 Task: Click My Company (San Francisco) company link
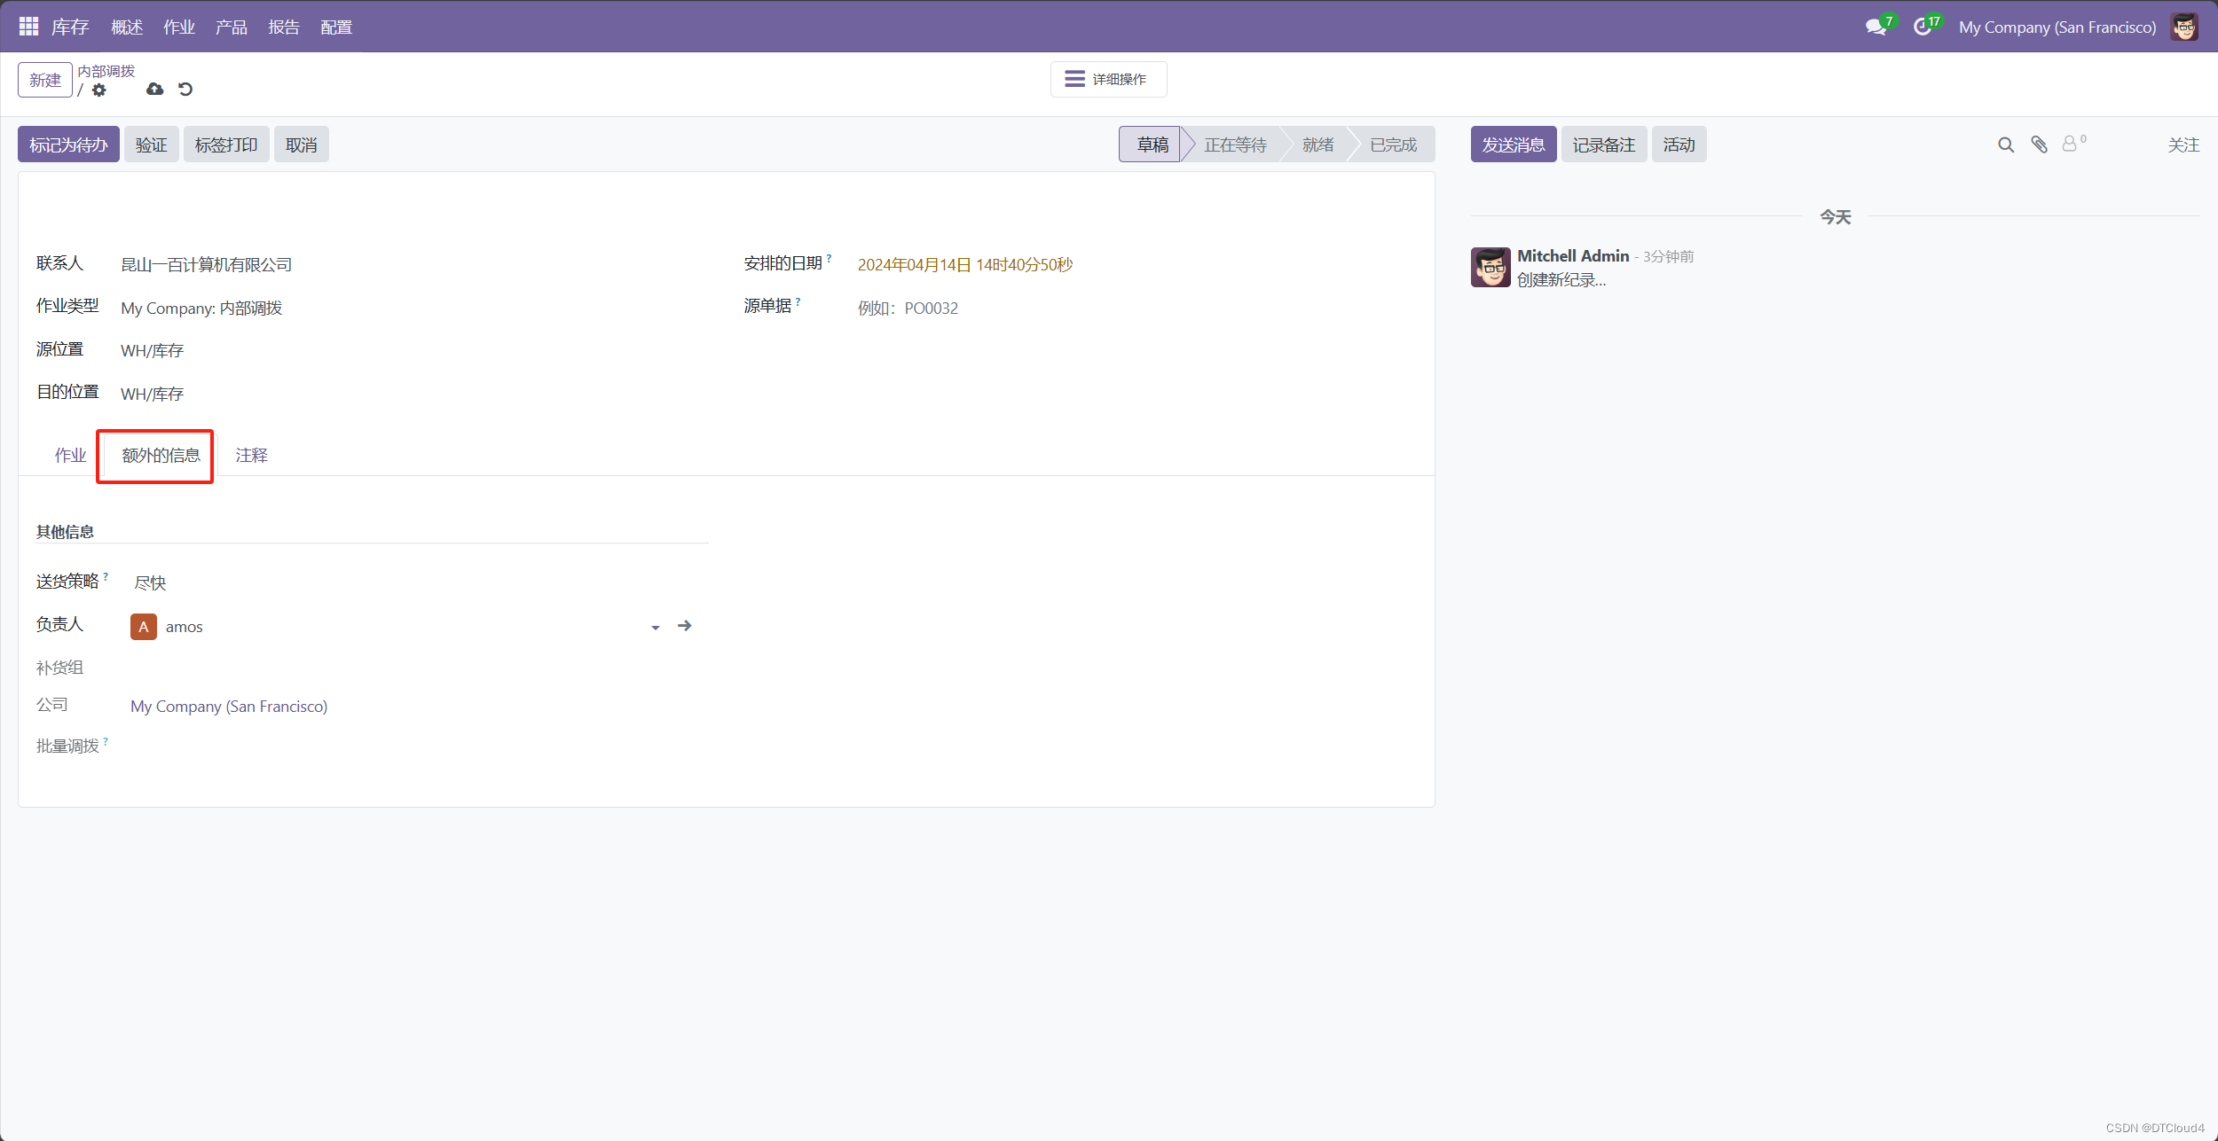coord(229,707)
